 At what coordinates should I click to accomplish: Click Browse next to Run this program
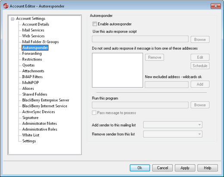pyautogui.click(x=200, y=105)
